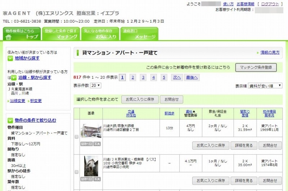Viewport: 288px width, 191px height.
Task: Open the 表示件数 dropdown showing 20
Action: tap(95, 85)
